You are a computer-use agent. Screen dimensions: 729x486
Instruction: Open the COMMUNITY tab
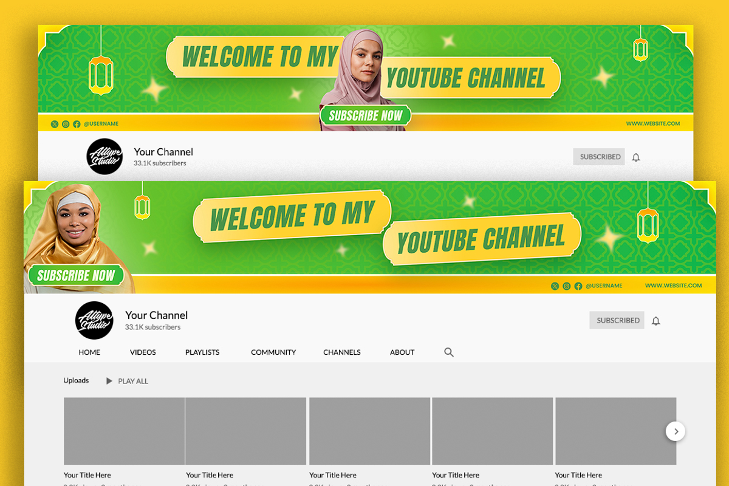273,352
